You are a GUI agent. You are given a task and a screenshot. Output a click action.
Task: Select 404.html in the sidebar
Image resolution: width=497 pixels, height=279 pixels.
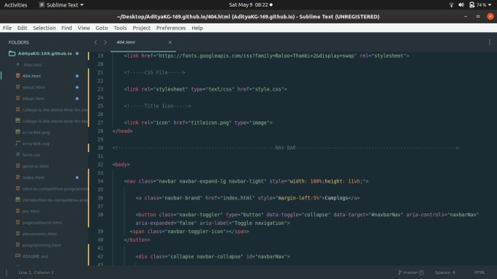coord(31,76)
